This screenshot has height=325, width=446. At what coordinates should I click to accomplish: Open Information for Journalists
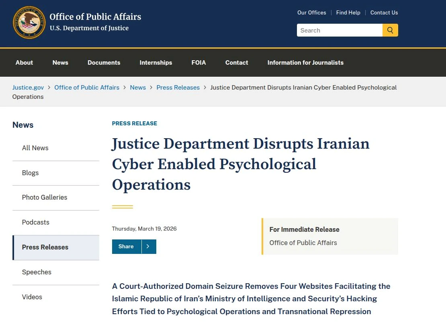[x=305, y=63]
